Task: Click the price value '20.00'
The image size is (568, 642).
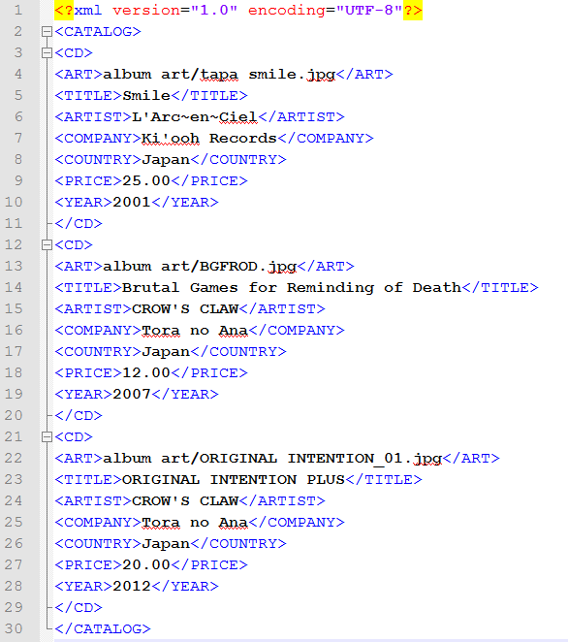Action: coord(146,565)
